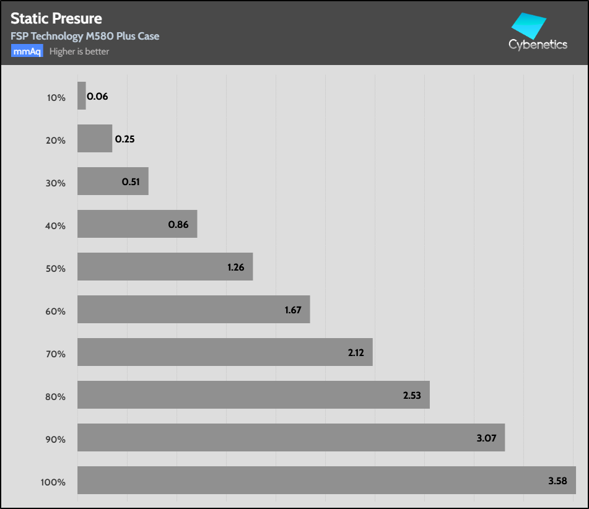Screen dimensions: 589x509
Task: Click the 0.25 value label
Action: pos(125,139)
